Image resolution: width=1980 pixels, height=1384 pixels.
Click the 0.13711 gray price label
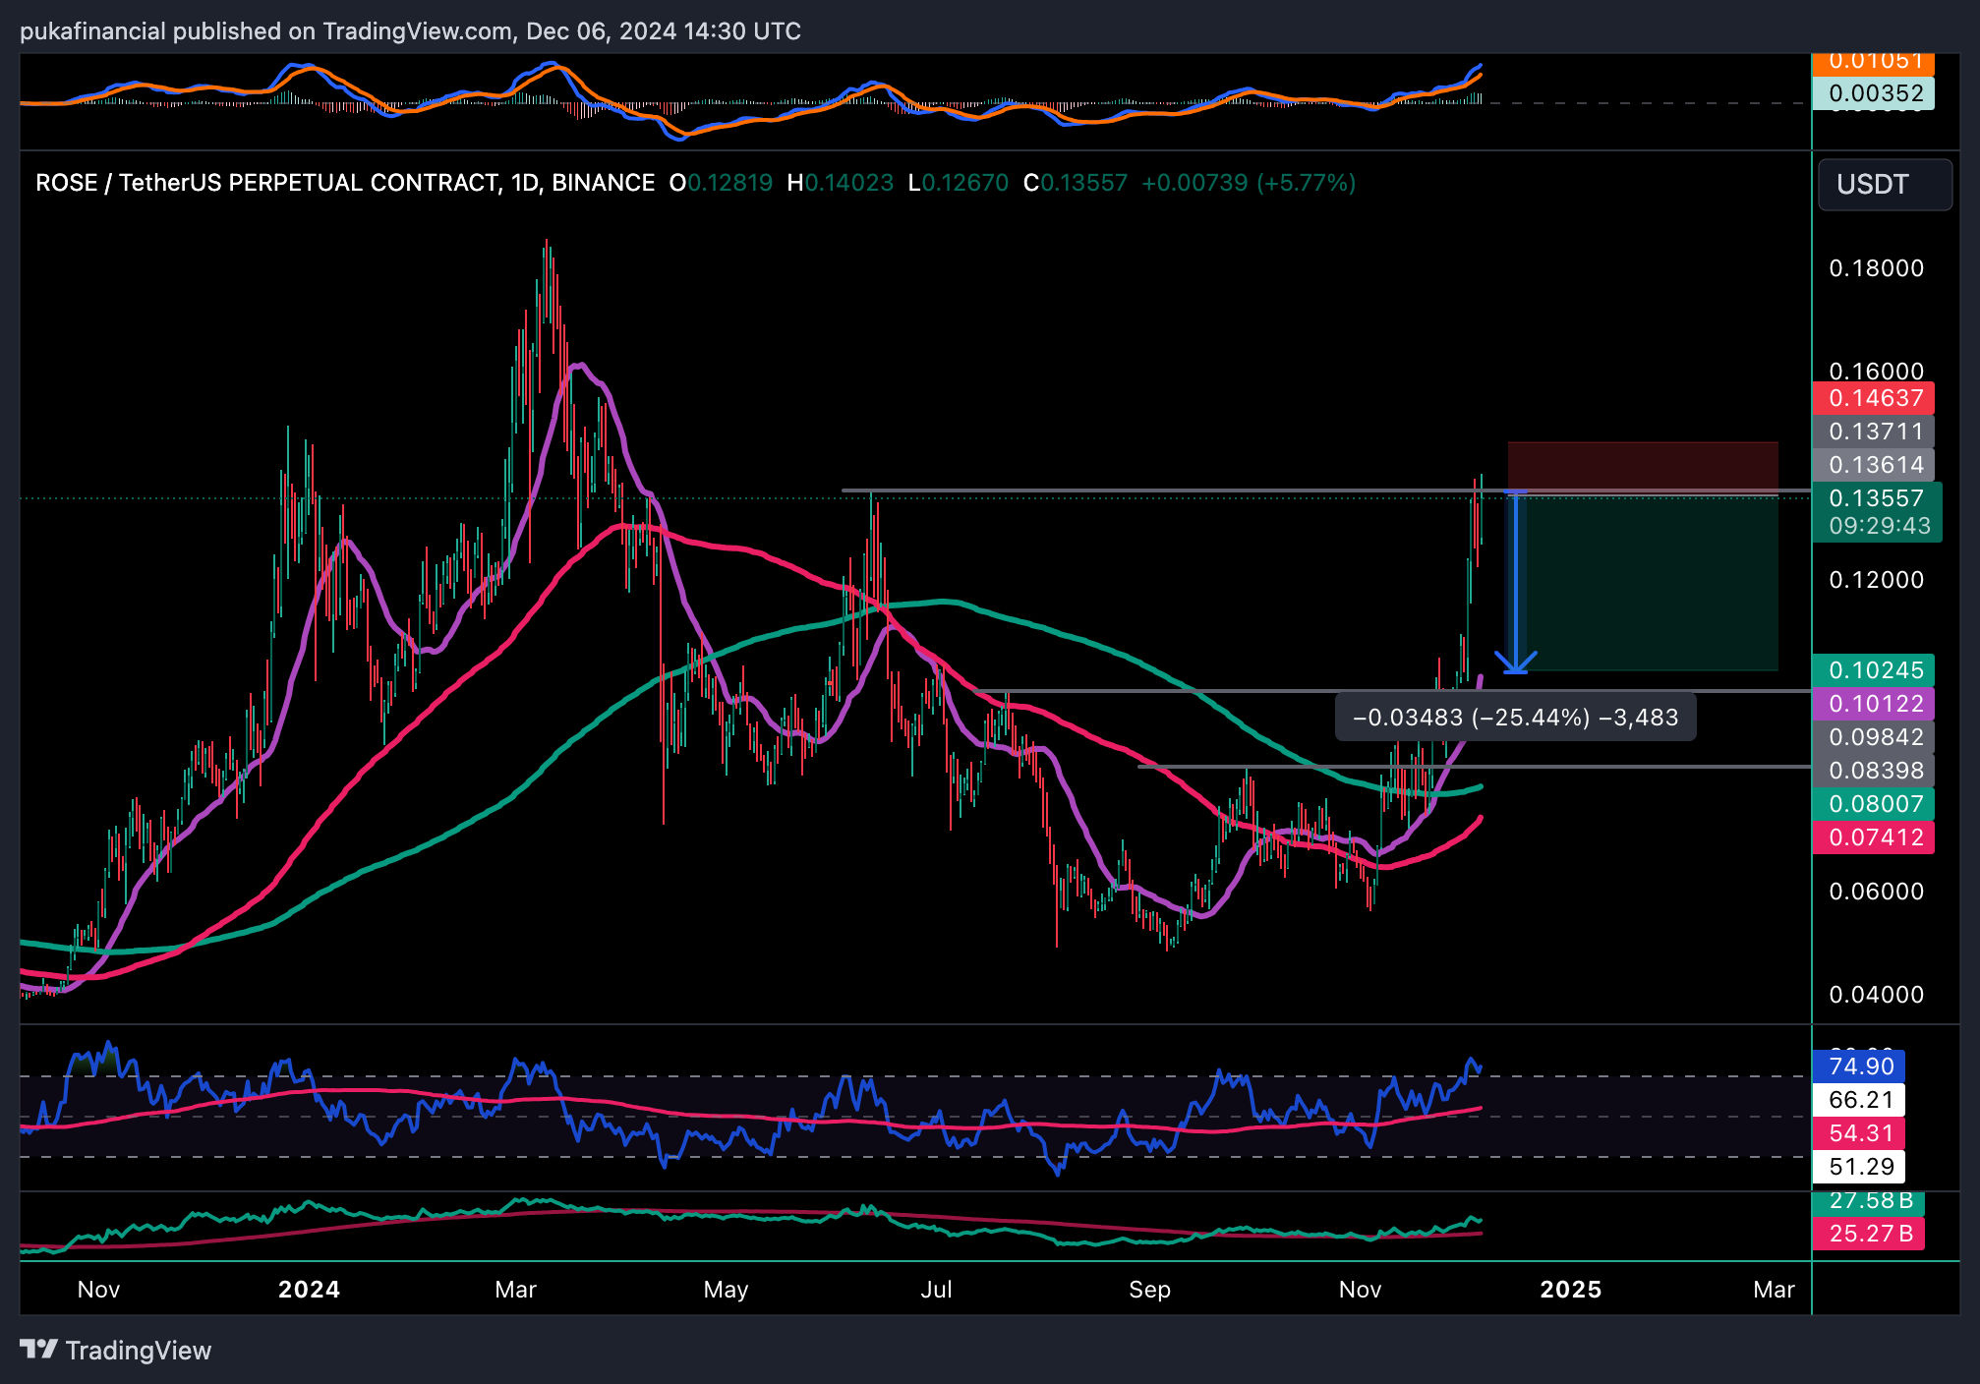click(1873, 432)
